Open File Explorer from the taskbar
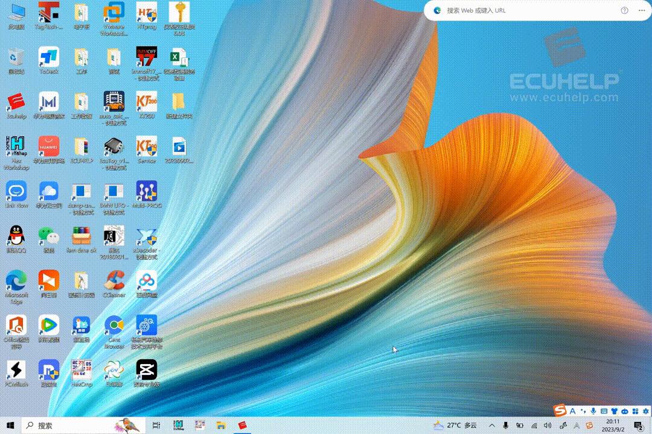 (x=220, y=426)
